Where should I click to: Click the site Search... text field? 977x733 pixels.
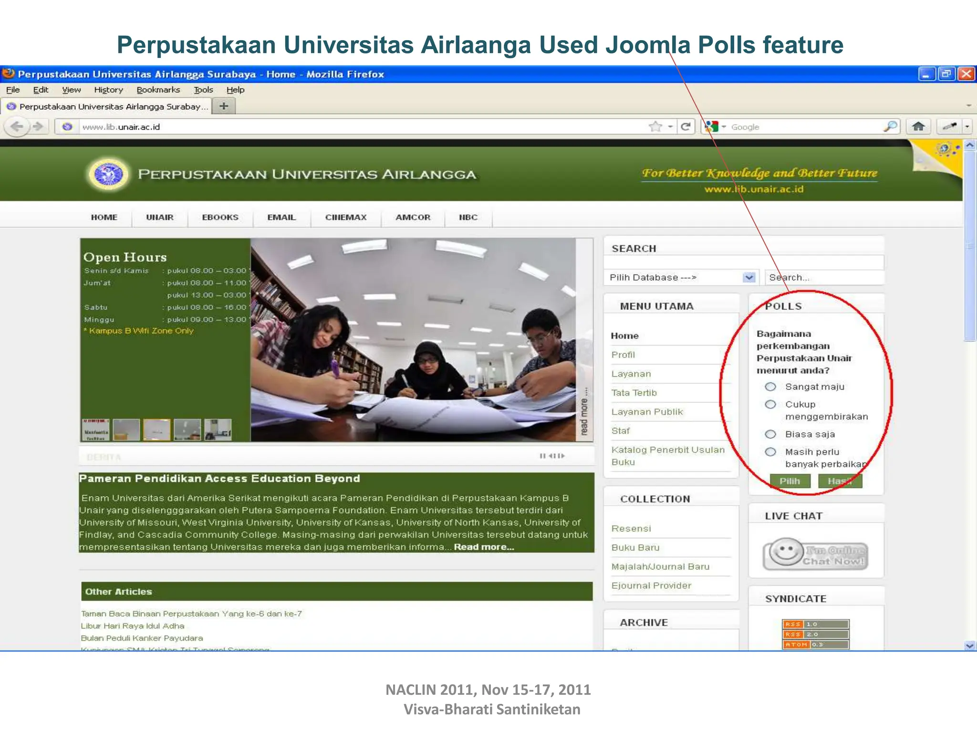tap(824, 277)
